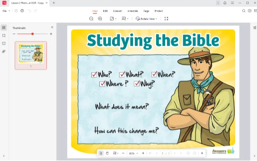257x161 pixels.
Task: Toggle the select tool in floating bar
Action: 100,153
